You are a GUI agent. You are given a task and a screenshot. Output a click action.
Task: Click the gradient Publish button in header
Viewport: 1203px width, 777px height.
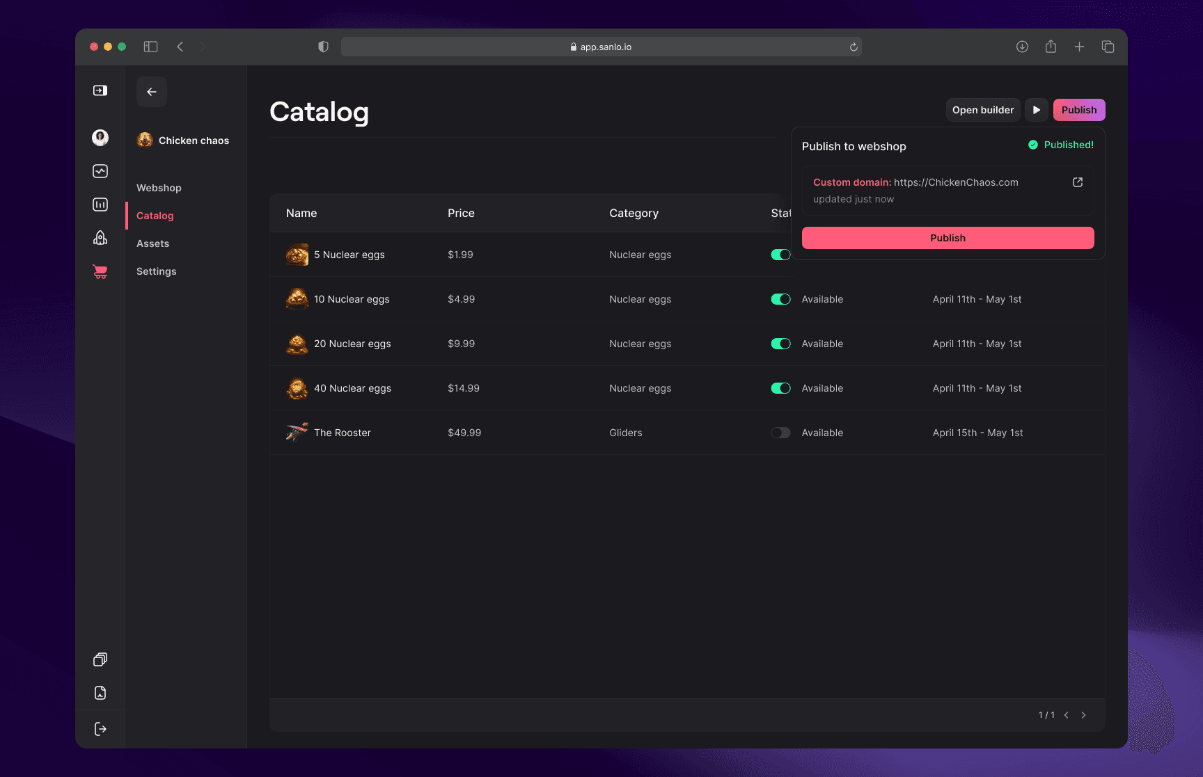(x=1079, y=110)
